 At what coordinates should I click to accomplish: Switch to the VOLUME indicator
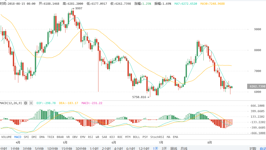7,137
